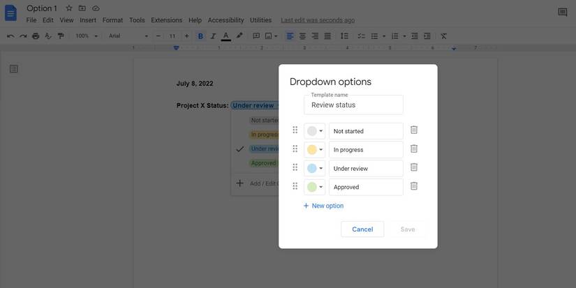Edit the In progress option text
The height and width of the screenshot is (288, 576).
366,150
